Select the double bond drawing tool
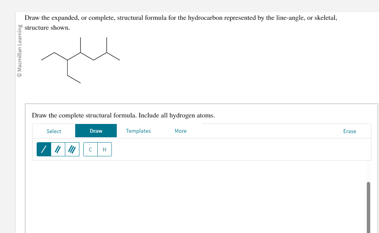 [x=57, y=149]
